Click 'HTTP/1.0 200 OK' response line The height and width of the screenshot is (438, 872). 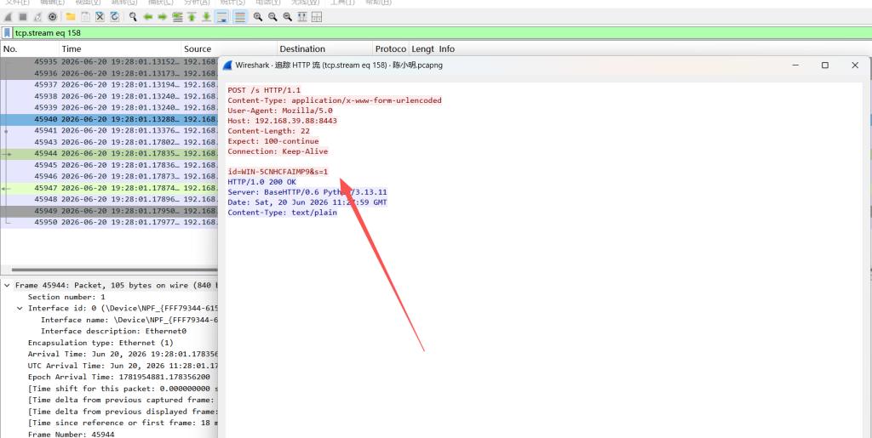click(x=262, y=181)
